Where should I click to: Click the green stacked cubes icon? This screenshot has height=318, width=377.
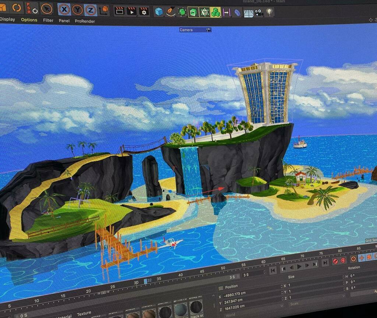[x=216, y=12]
